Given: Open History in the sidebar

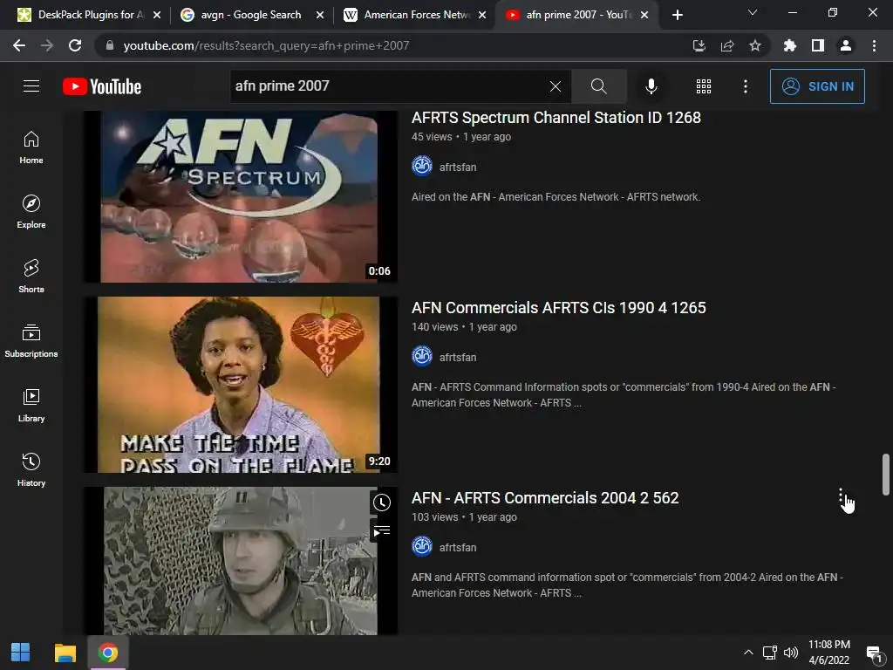Looking at the screenshot, I should [31, 469].
